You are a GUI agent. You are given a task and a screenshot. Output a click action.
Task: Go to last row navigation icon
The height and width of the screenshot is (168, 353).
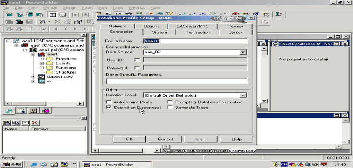tap(86, 29)
